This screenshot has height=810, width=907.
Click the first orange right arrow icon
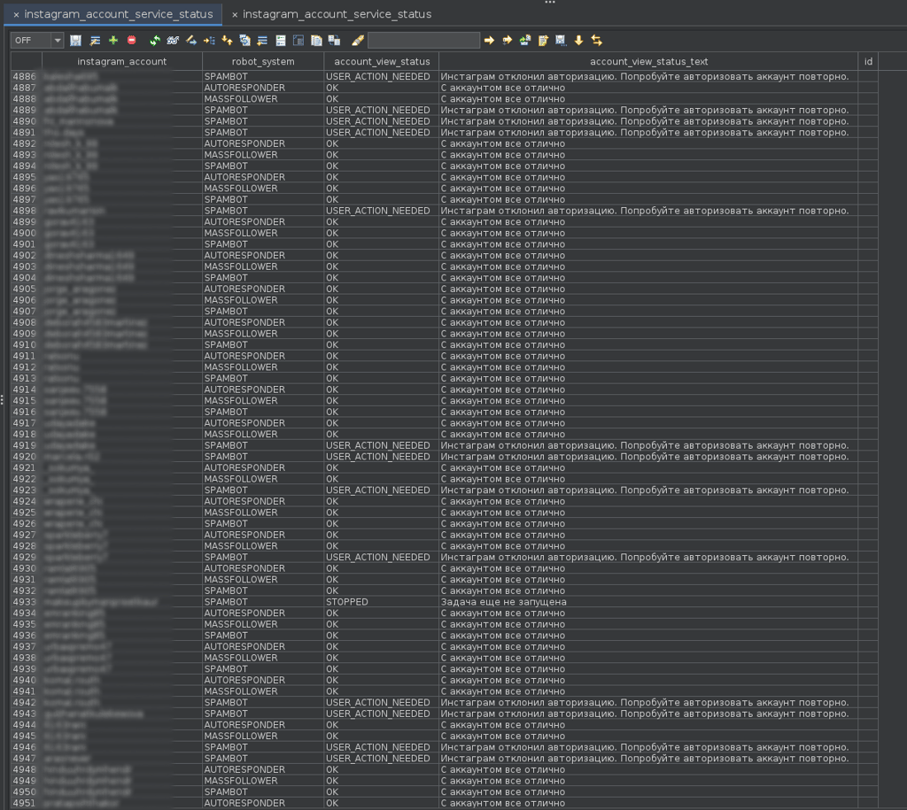coord(489,41)
